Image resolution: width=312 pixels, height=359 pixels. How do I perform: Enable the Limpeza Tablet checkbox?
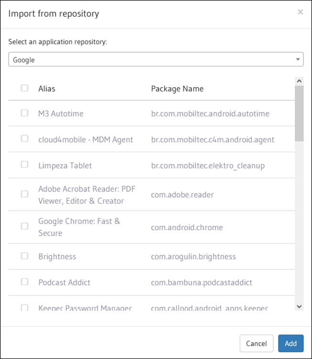tap(24, 164)
